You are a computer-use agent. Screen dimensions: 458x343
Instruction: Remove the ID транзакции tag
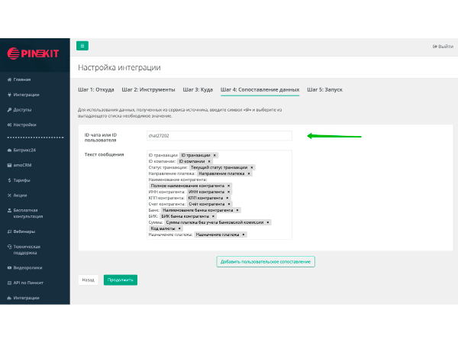click(214, 155)
